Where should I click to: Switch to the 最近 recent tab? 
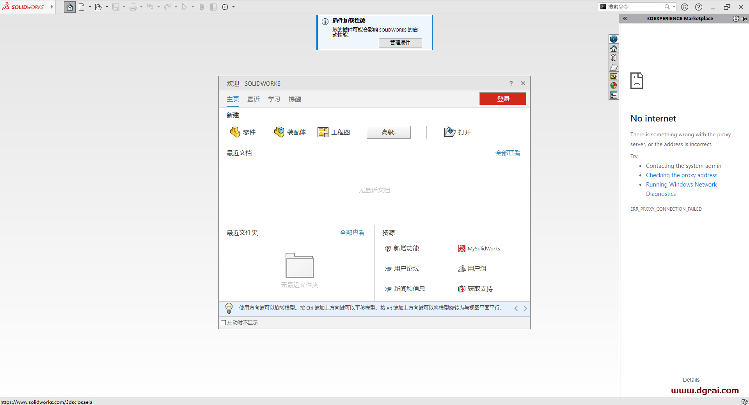[x=254, y=99]
